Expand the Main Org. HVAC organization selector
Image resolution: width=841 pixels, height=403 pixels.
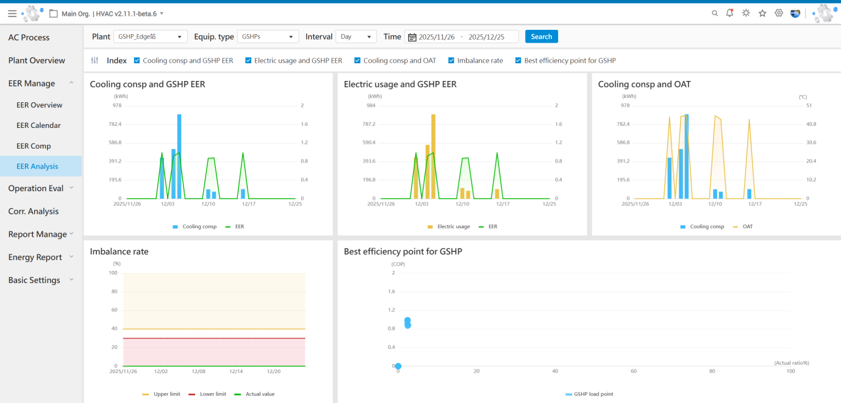pos(112,13)
